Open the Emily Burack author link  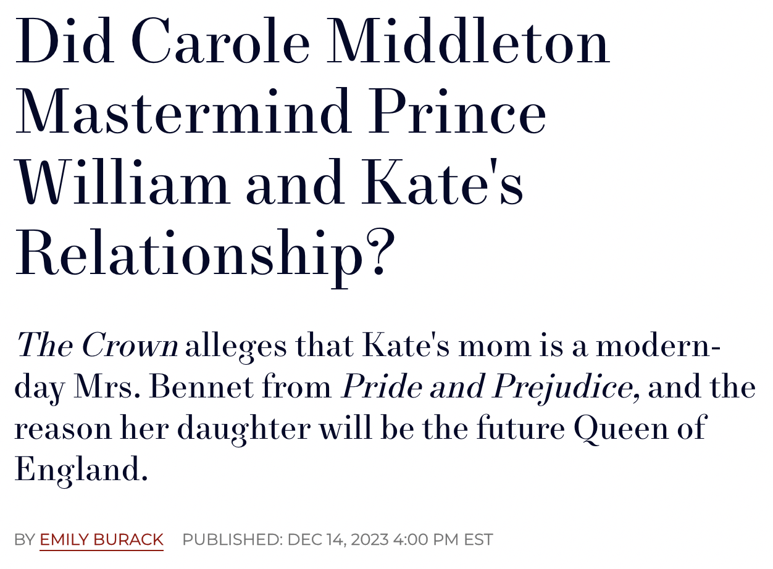101,539
